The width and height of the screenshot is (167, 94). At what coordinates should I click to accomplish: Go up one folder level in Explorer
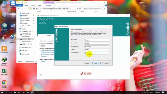27,8
